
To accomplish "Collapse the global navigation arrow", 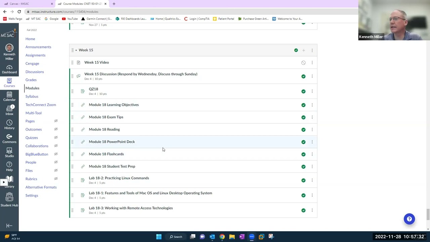I will 9,226.
